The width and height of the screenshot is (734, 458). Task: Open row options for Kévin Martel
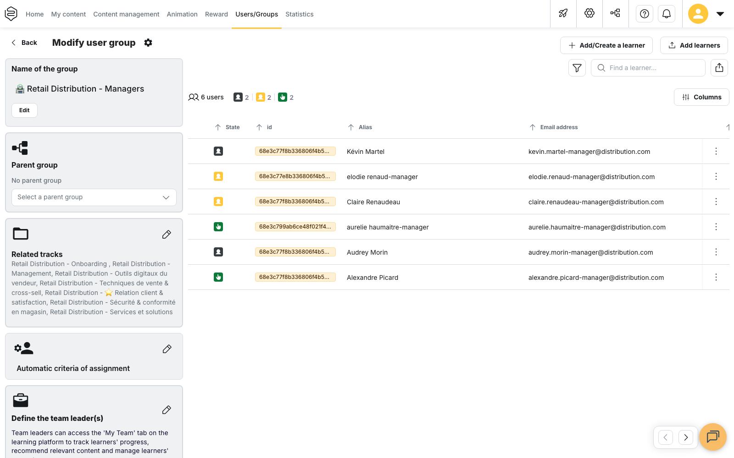pos(716,151)
